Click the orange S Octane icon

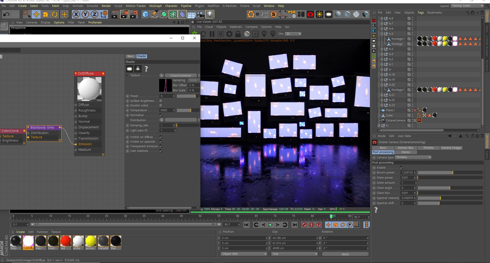coord(274,14)
